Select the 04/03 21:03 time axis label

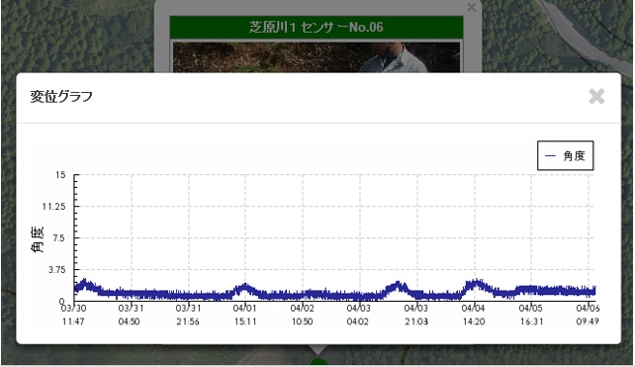click(415, 315)
